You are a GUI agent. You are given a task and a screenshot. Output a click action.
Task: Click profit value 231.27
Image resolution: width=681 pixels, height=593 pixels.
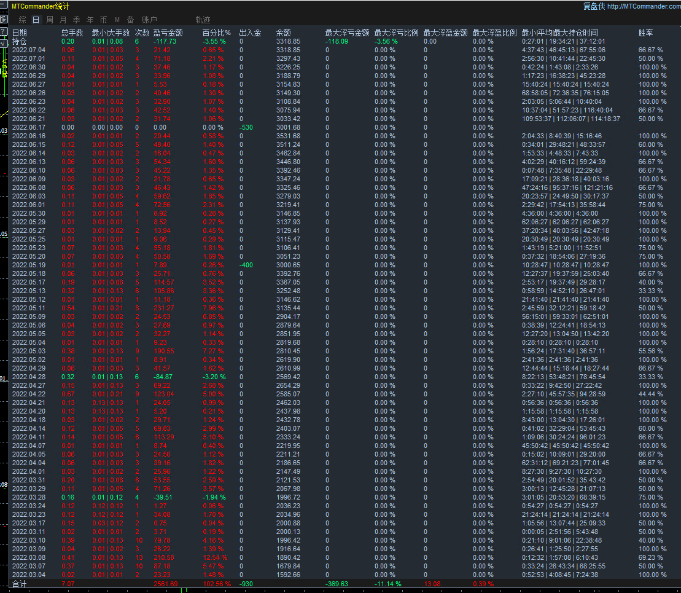pyautogui.click(x=164, y=308)
